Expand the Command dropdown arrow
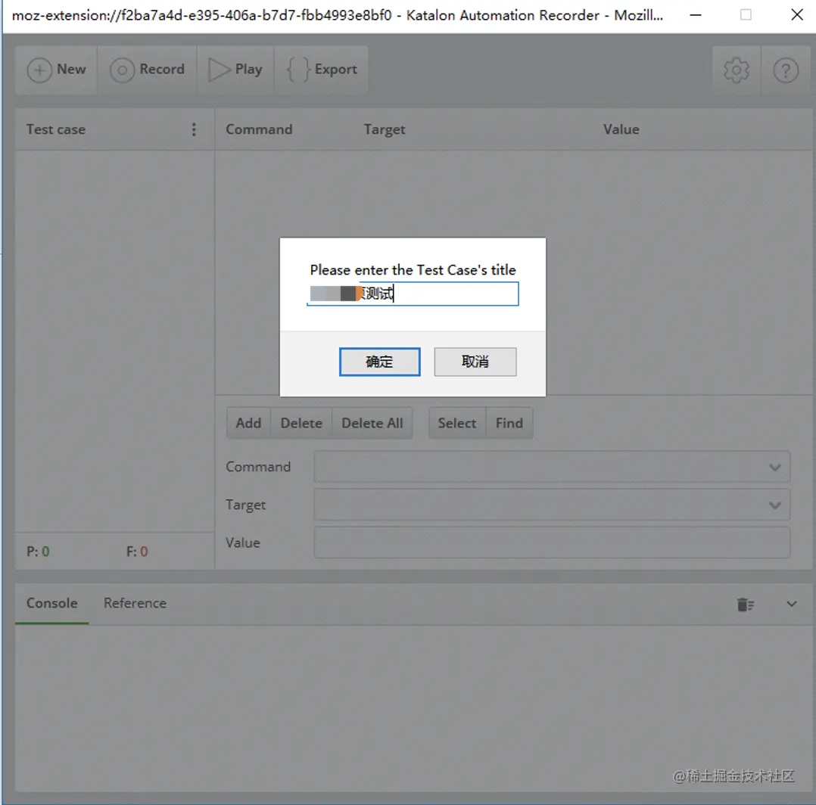816x805 pixels. [775, 468]
